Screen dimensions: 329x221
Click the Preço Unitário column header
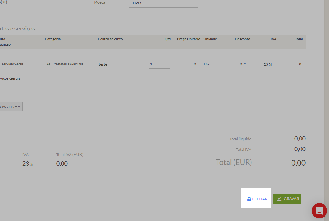tap(188, 39)
